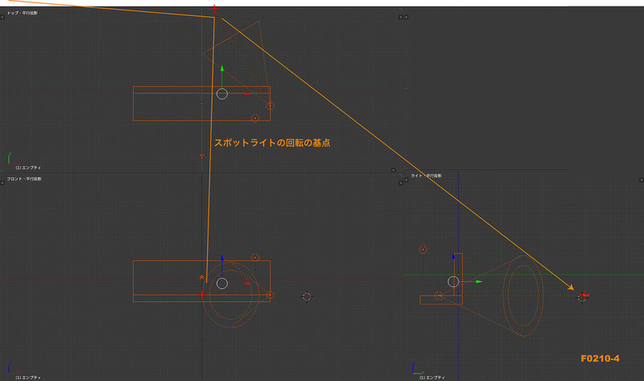Select the point lamp at upper left in Right view
This screenshot has height=381, width=644.
click(423, 249)
